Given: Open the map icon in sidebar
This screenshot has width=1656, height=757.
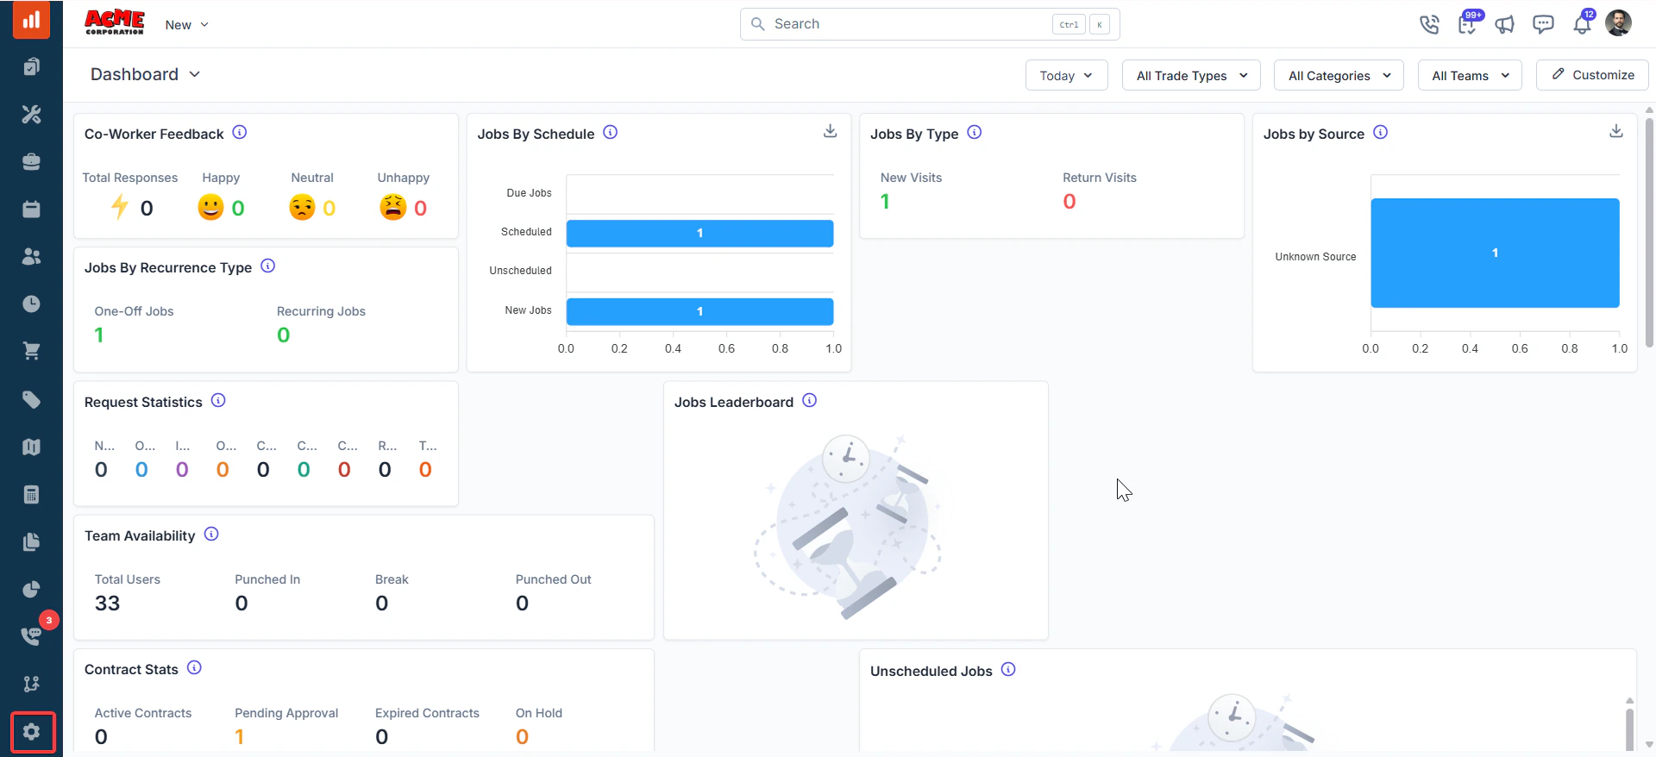Looking at the screenshot, I should (31, 447).
